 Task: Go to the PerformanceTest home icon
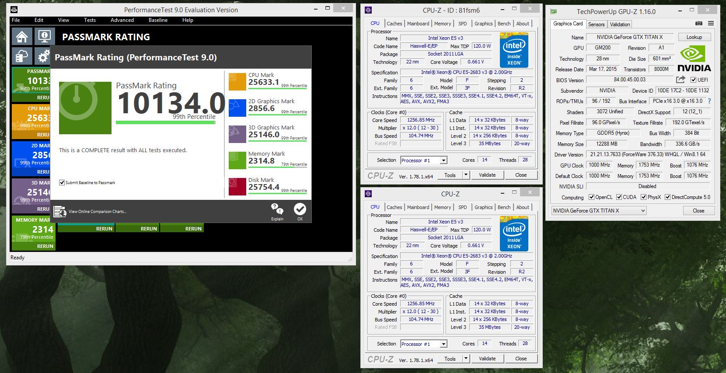pyautogui.click(x=22, y=37)
